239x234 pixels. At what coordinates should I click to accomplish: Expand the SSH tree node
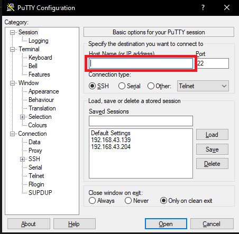click(22, 159)
